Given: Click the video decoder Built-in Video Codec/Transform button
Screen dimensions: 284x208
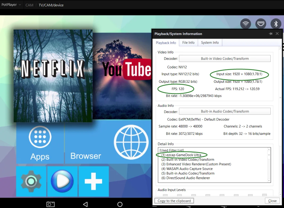Looking at the screenshot, I should pos(225,59).
